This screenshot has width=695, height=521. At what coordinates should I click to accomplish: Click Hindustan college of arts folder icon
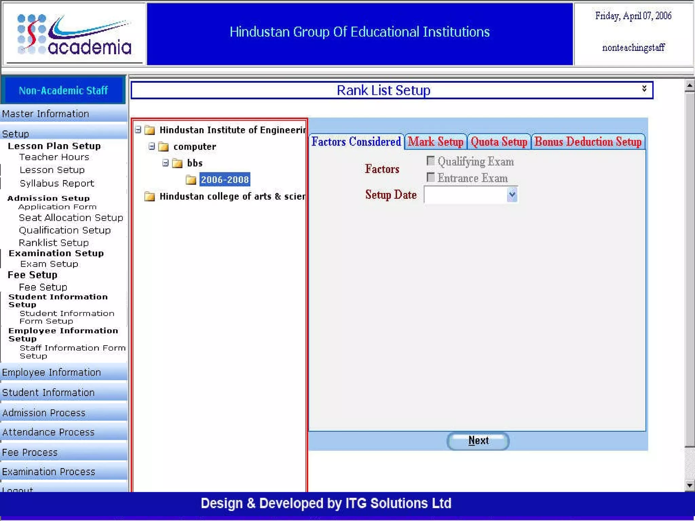pos(150,196)
